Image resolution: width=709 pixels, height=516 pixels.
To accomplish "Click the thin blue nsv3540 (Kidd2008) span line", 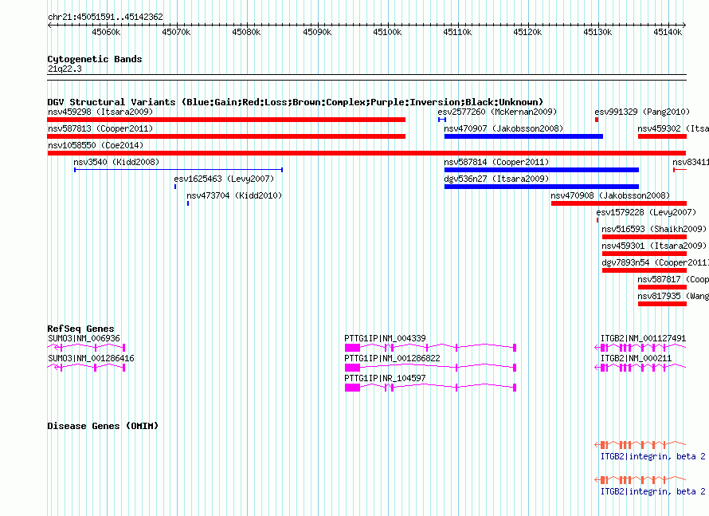I will pos(178,170).
